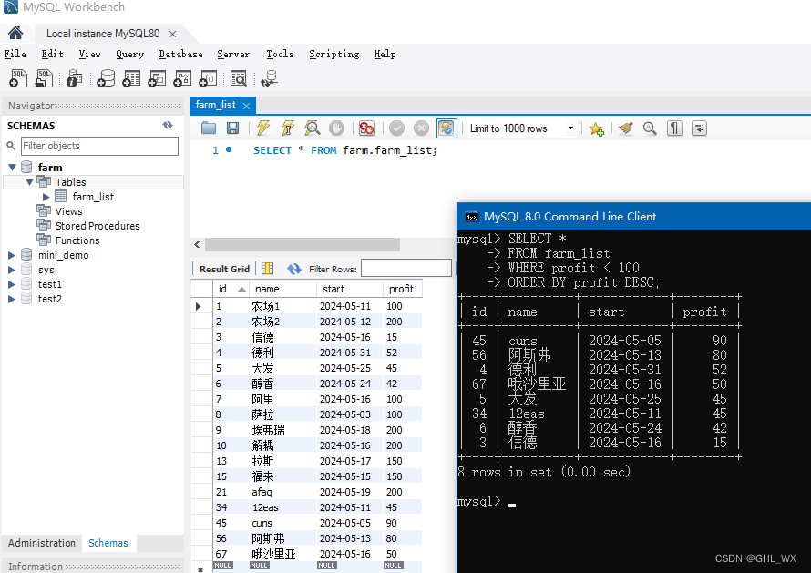Save the query script disk icon
Image resolution: width=811 pixels, height=573 pixels.
pyautogui.click(x=232, y=128)
